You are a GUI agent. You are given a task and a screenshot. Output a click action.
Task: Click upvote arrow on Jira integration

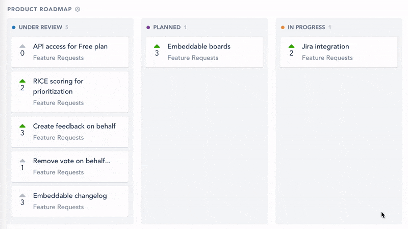pos(291,46)
